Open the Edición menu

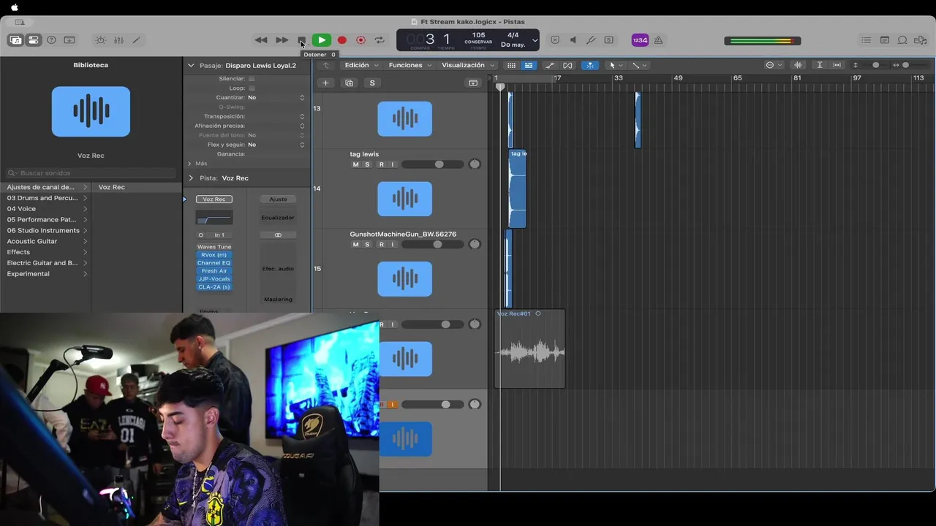[361, 65]
